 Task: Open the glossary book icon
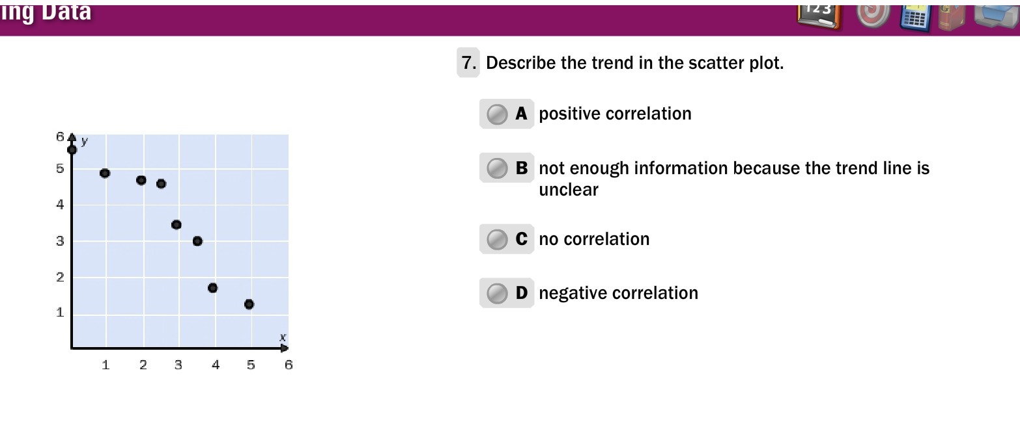coord(951,17)
